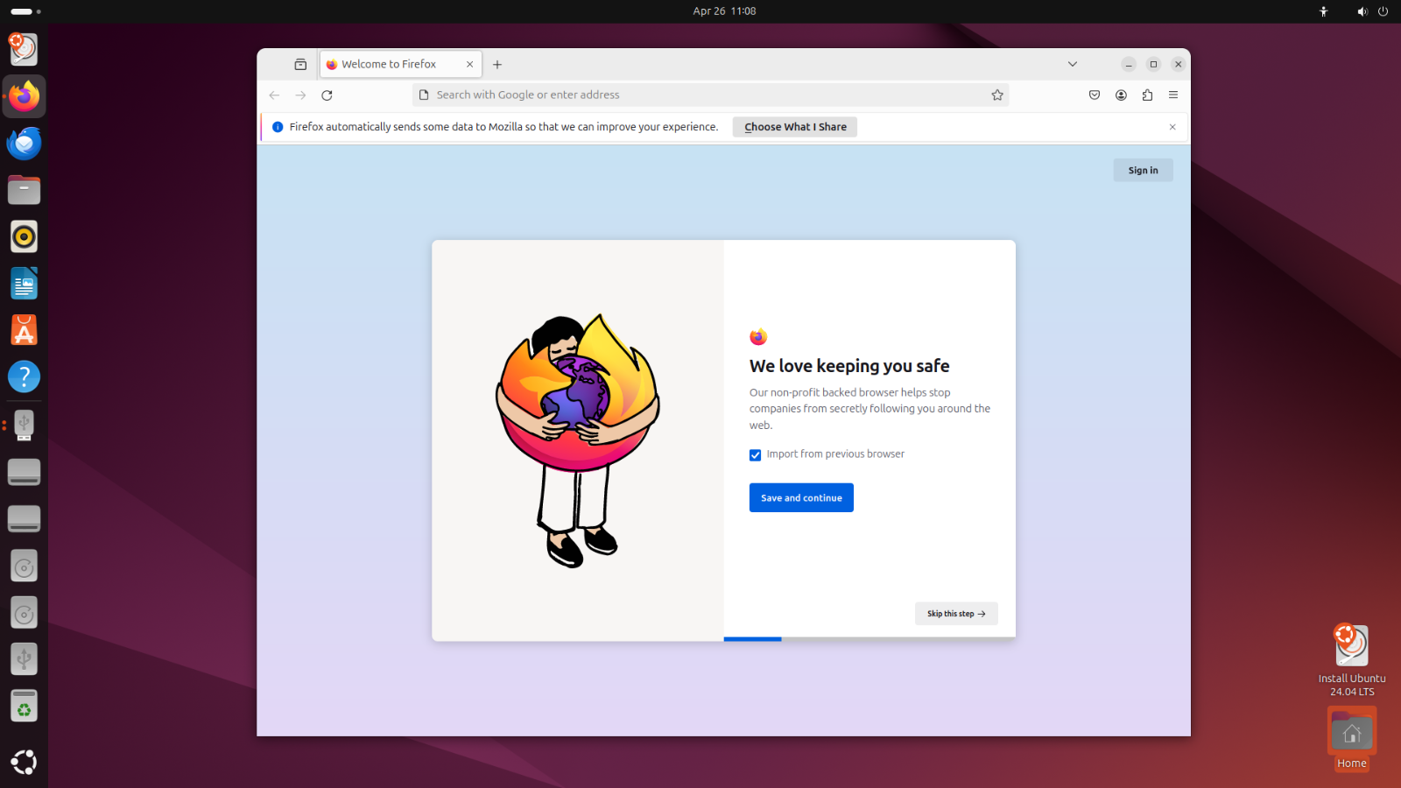Open the Firefox account icon in toolbar
The image size is (1401, 788).
[1121, 95]
